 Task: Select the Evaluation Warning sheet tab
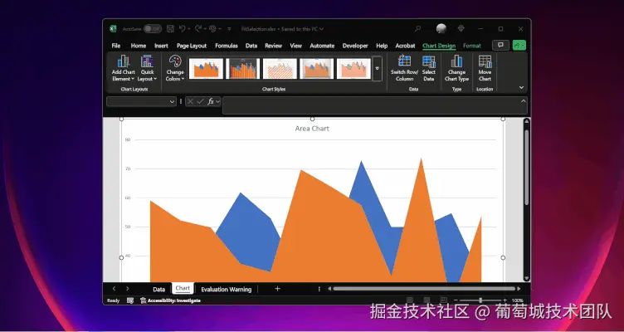(226, 289)
